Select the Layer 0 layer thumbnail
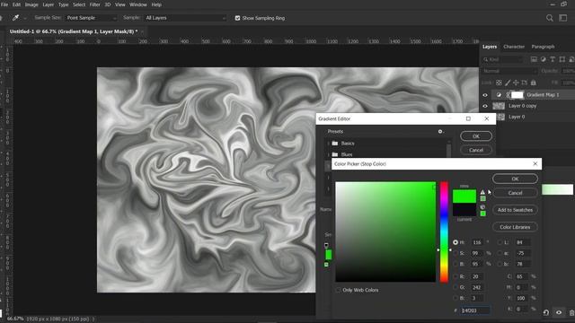Image resolution: width=575 pixels, height=323 pixels. click(500, 117)
